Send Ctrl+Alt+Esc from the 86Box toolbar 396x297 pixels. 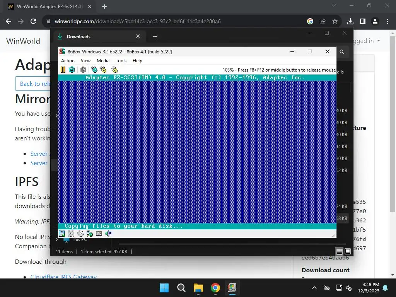[103, 70]
